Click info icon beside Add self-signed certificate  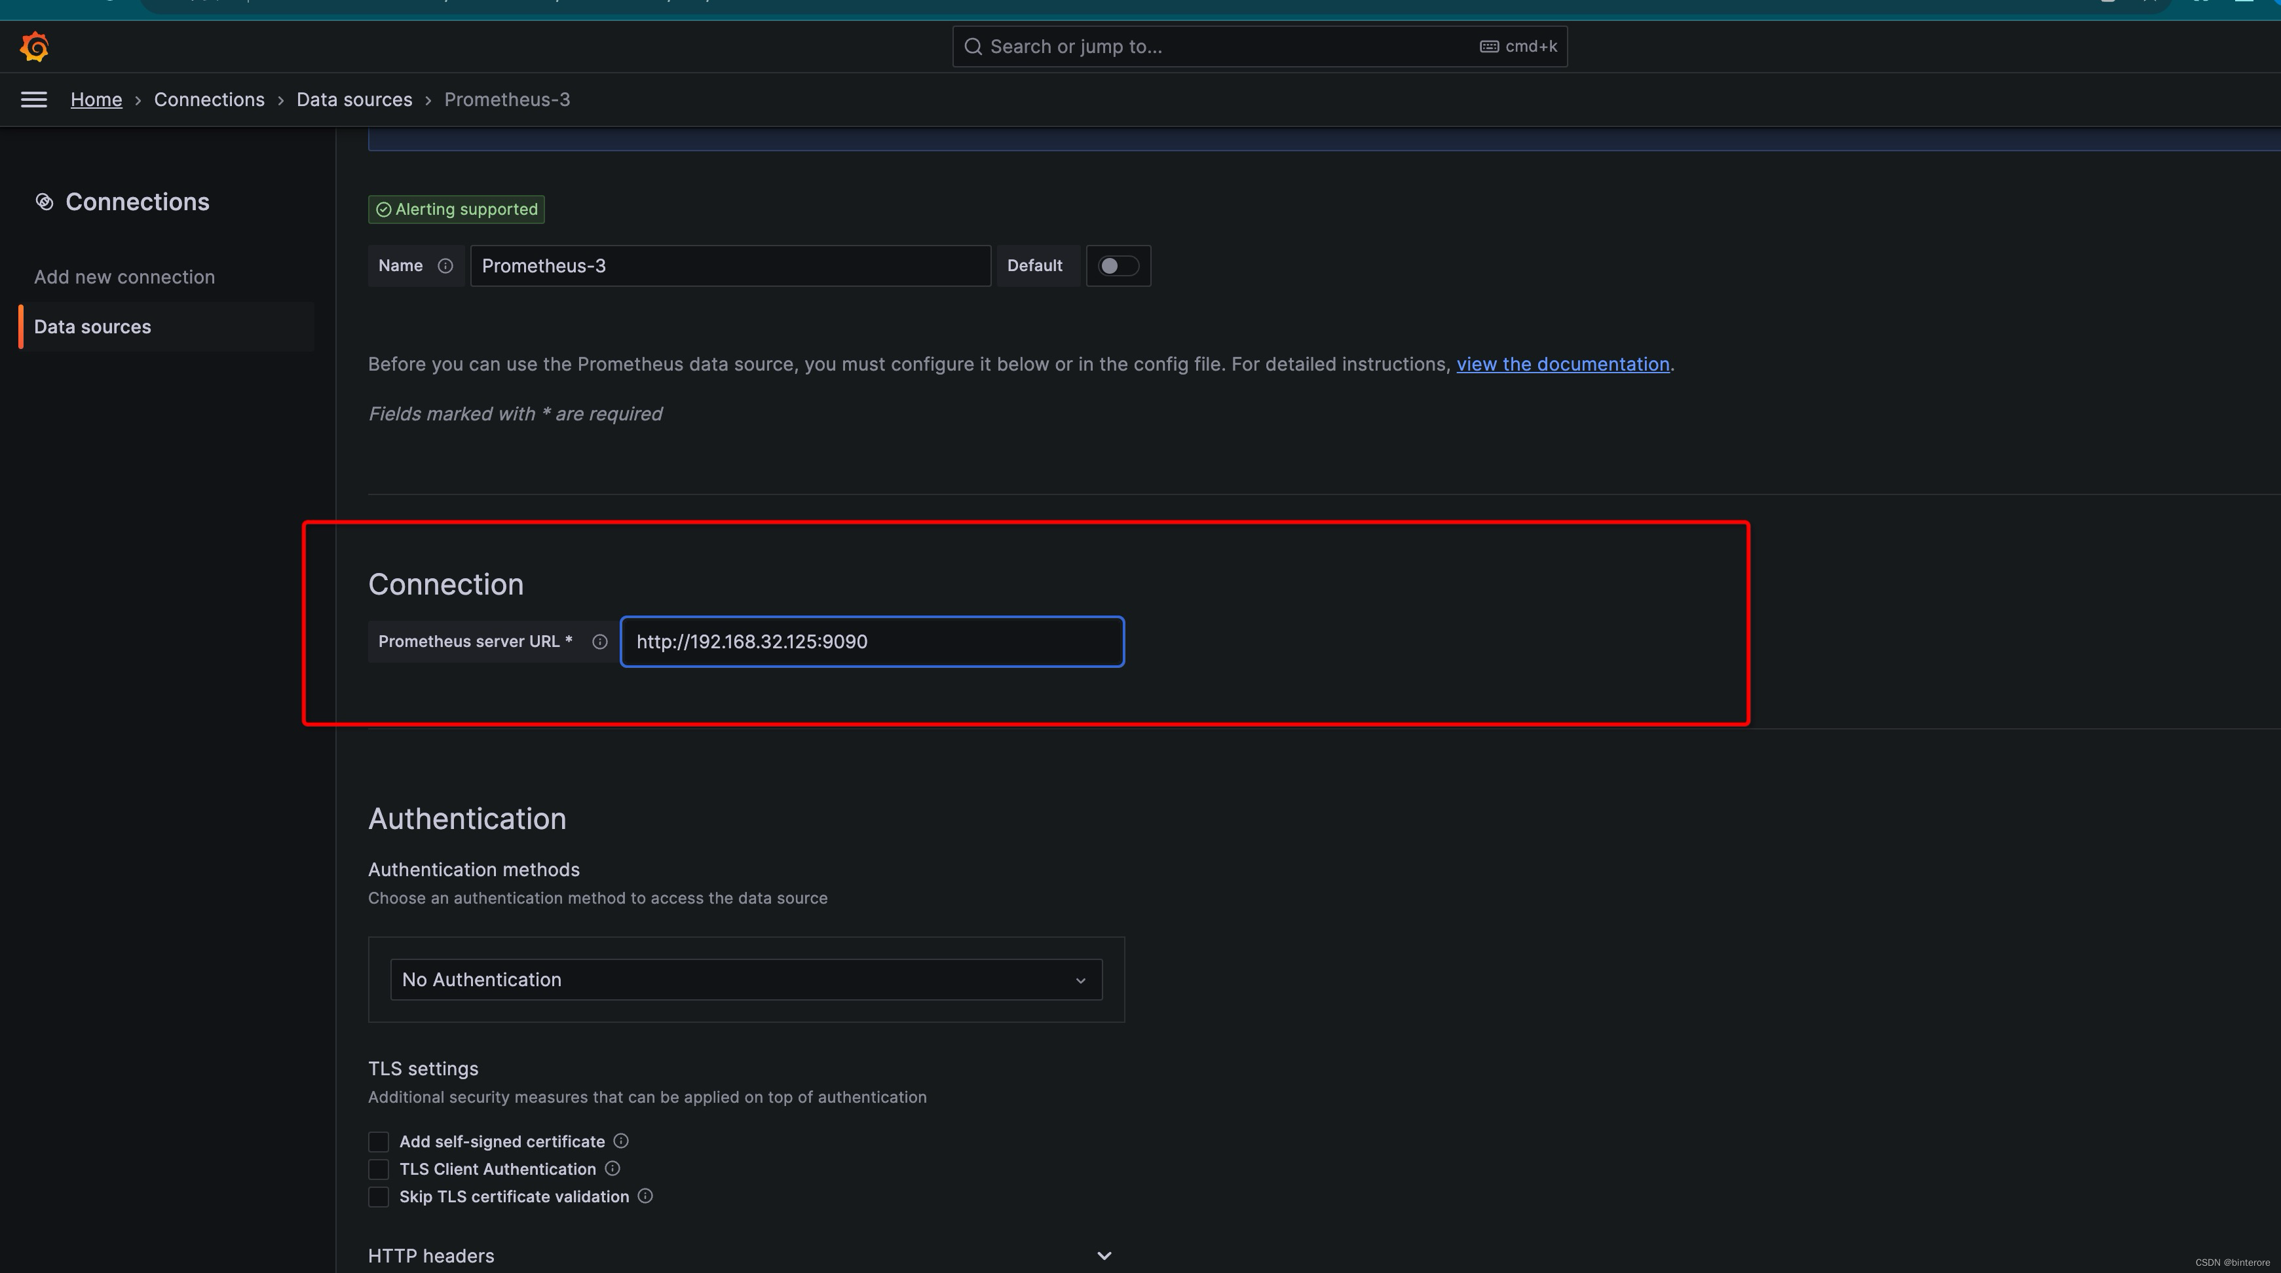tap(621, 1141)
